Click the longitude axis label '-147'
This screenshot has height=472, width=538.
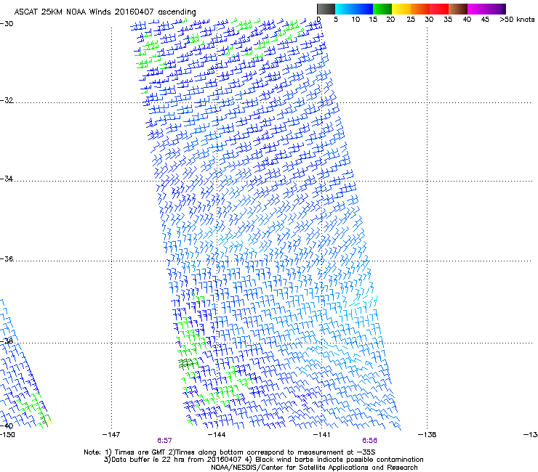[111, 435]
